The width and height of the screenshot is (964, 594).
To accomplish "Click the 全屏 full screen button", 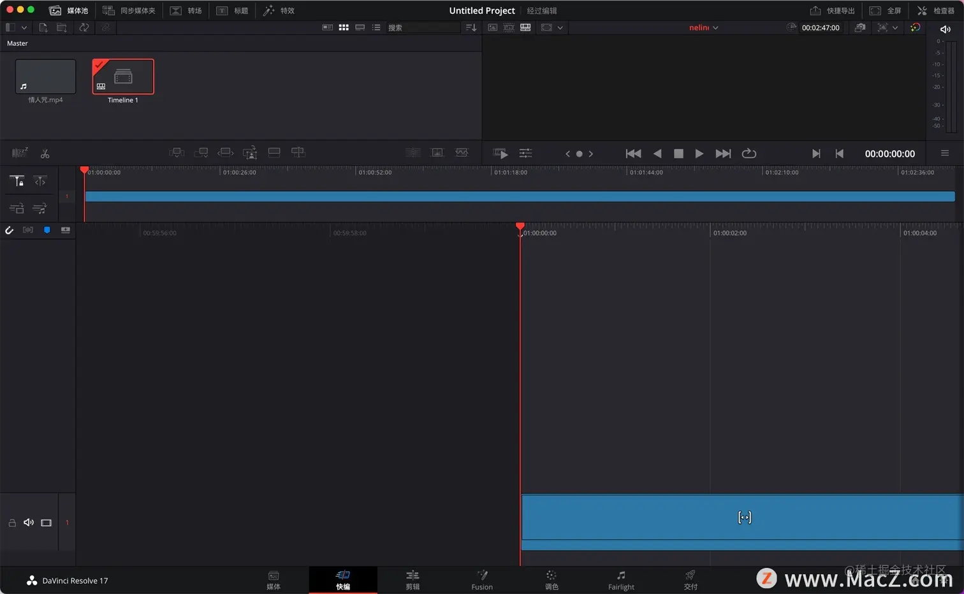I will click(x=886, y=11).
